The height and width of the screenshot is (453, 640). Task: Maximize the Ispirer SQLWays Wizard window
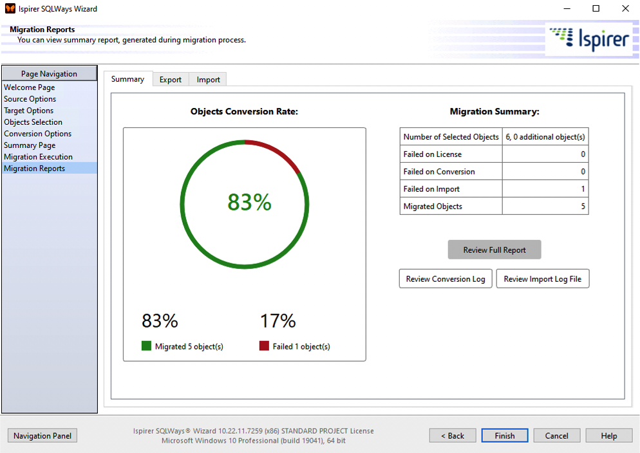click(x=596, y=8)
